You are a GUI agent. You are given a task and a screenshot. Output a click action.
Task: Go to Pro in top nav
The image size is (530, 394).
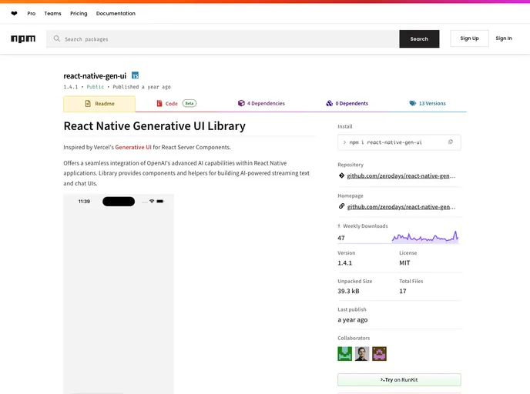coord(32,14)
